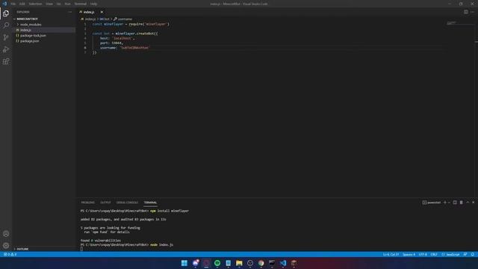
Task: Click the VS Code logo in title bar
Action: click(x=4, y=4)
